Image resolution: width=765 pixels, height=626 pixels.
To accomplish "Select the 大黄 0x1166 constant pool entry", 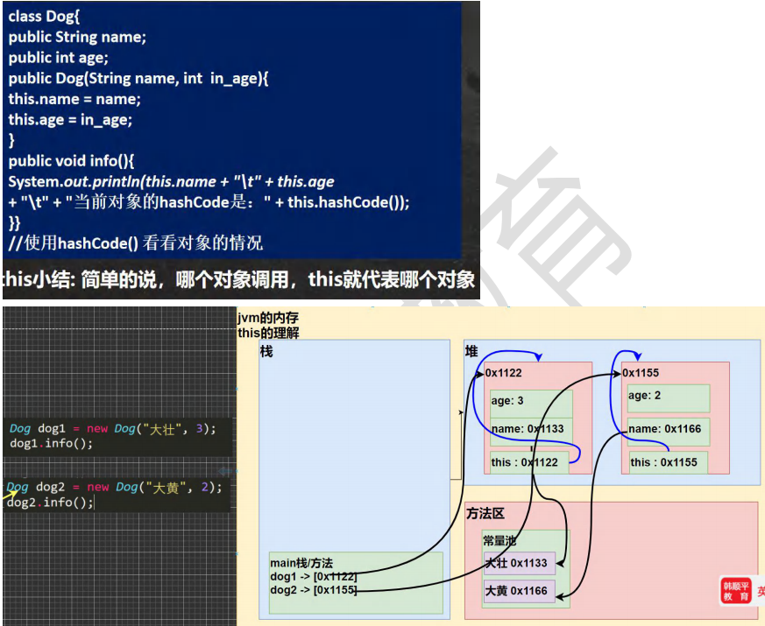I will [x=516, y=591].
